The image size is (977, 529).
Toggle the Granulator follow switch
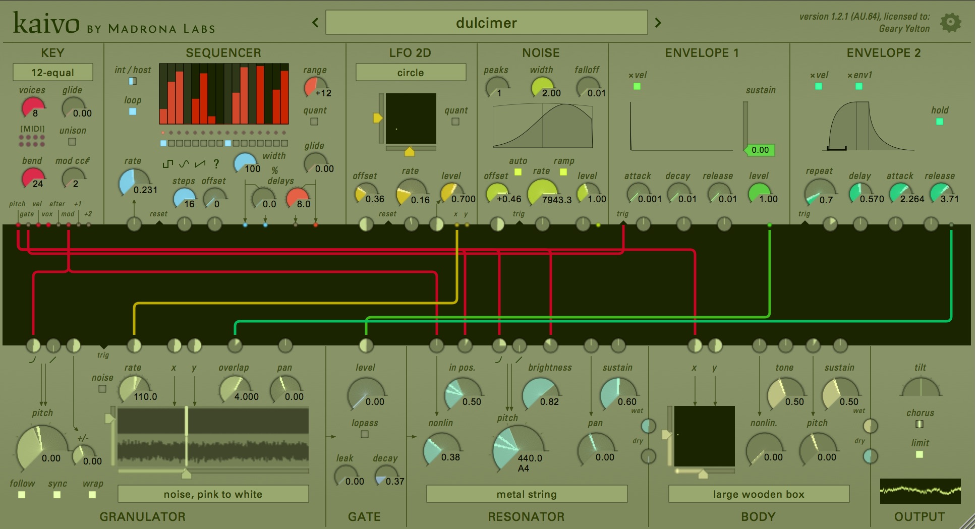(22, 495)
